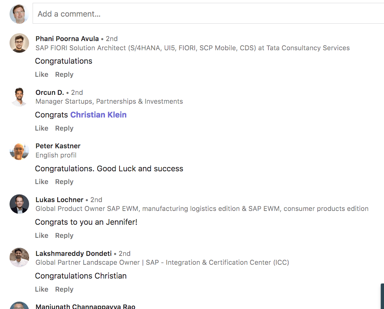The image size is (384, 309).
Task: Reply to Lakshmareddy Dondeti's comment
Action: pyautogui.click(x=64, y=289)
